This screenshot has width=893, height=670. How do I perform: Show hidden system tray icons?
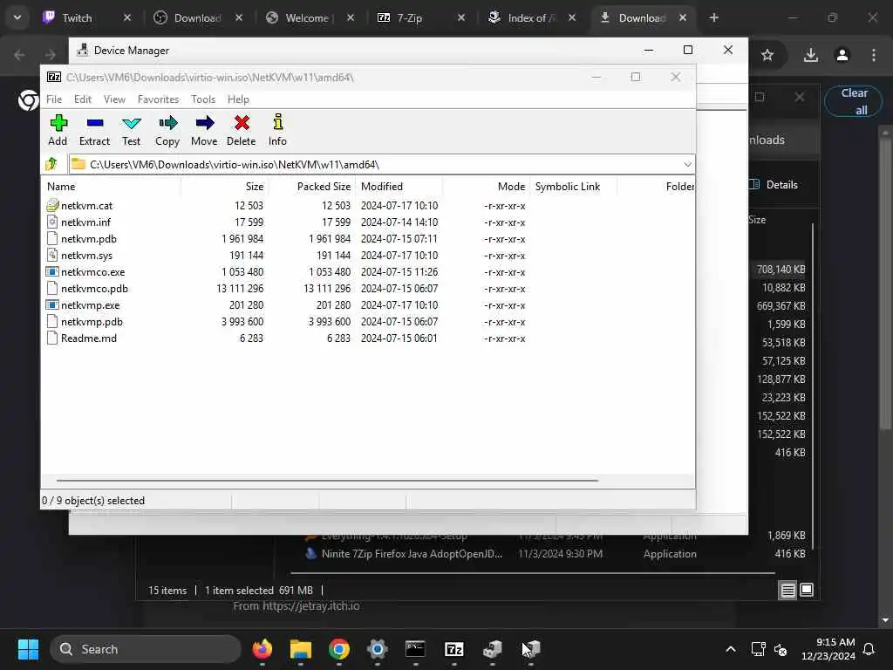(x=731, y=649)
